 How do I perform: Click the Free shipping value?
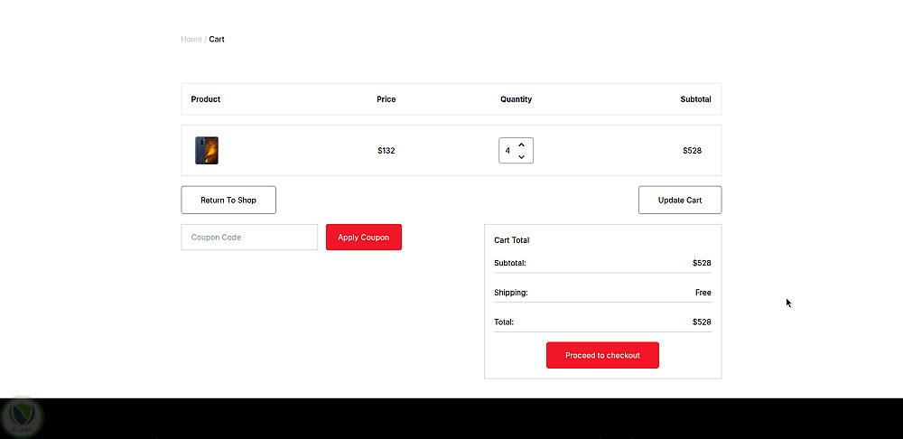tap(703, 293)
